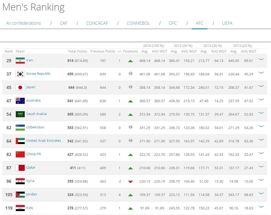Click the Korea Republic flag icon
271x215 pixels.
[20, 74]
